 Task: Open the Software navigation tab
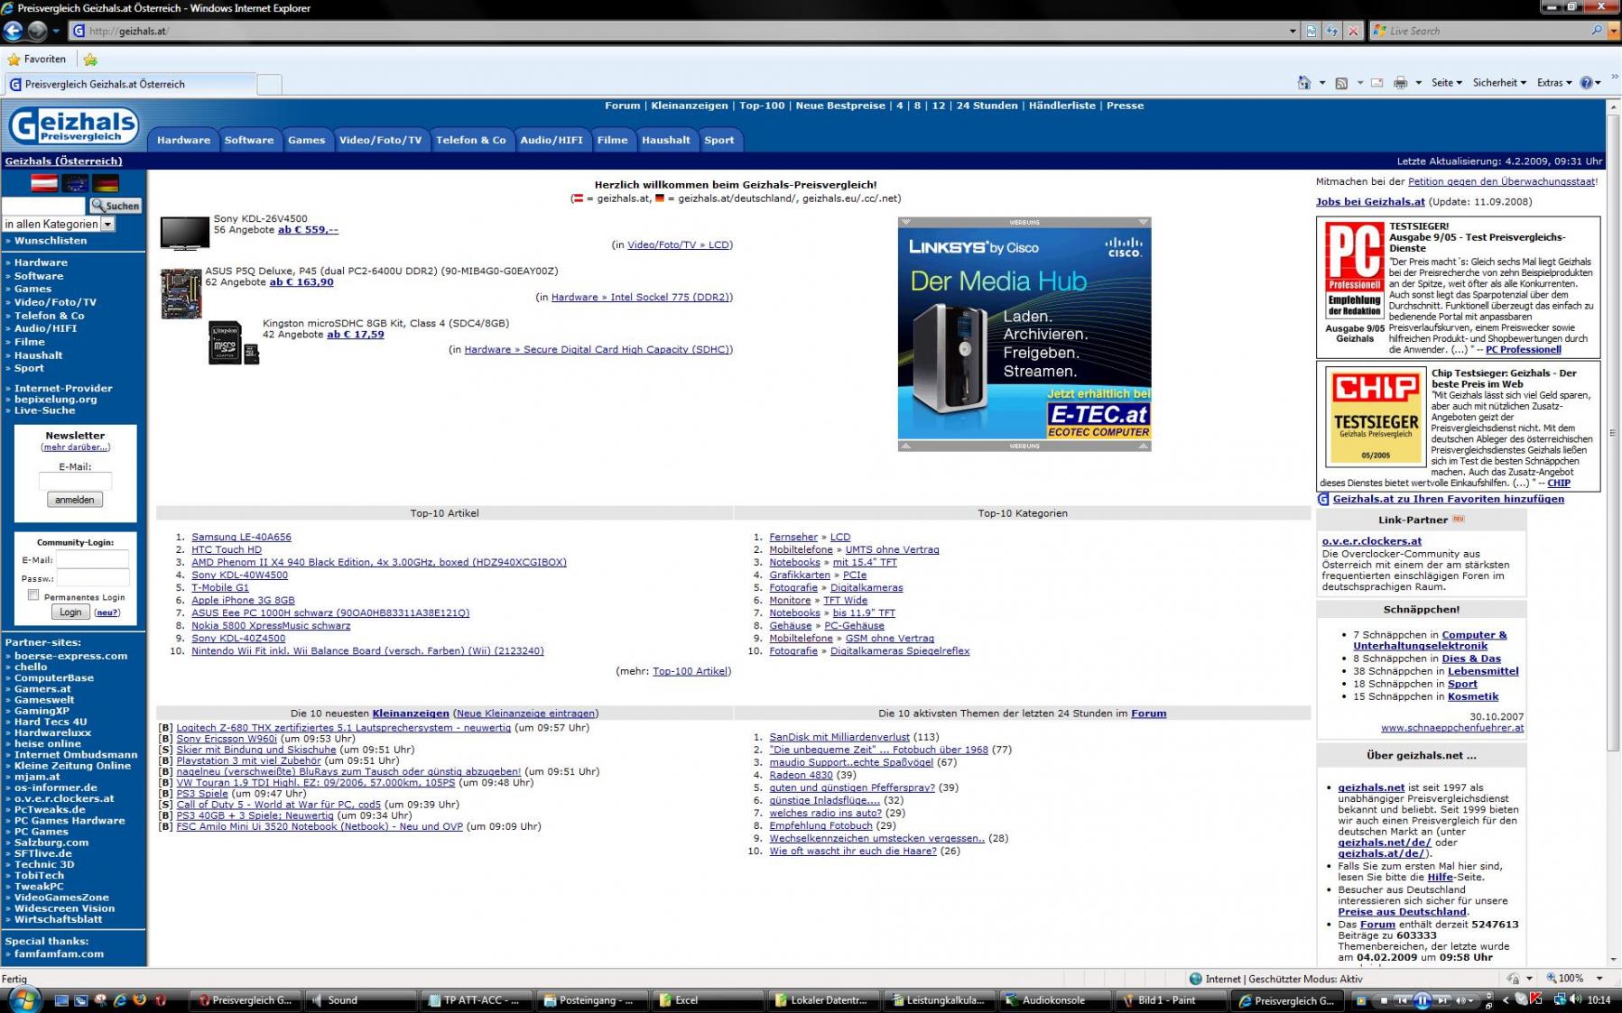coord(249,140)
